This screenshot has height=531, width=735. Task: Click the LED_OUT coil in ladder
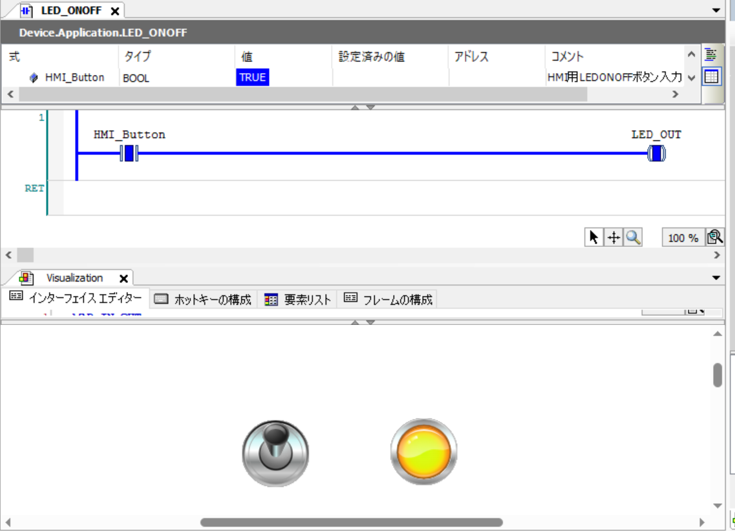[x=656, y=154]
